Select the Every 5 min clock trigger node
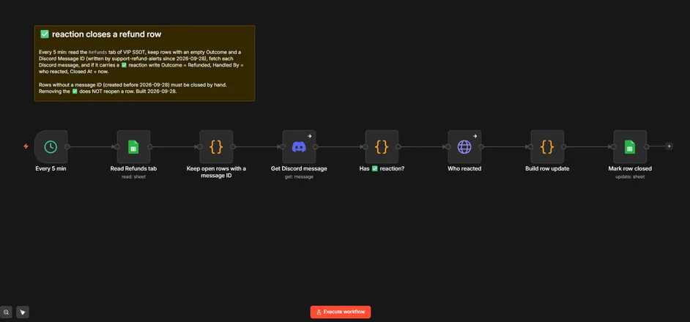 (x=51, y=147)
